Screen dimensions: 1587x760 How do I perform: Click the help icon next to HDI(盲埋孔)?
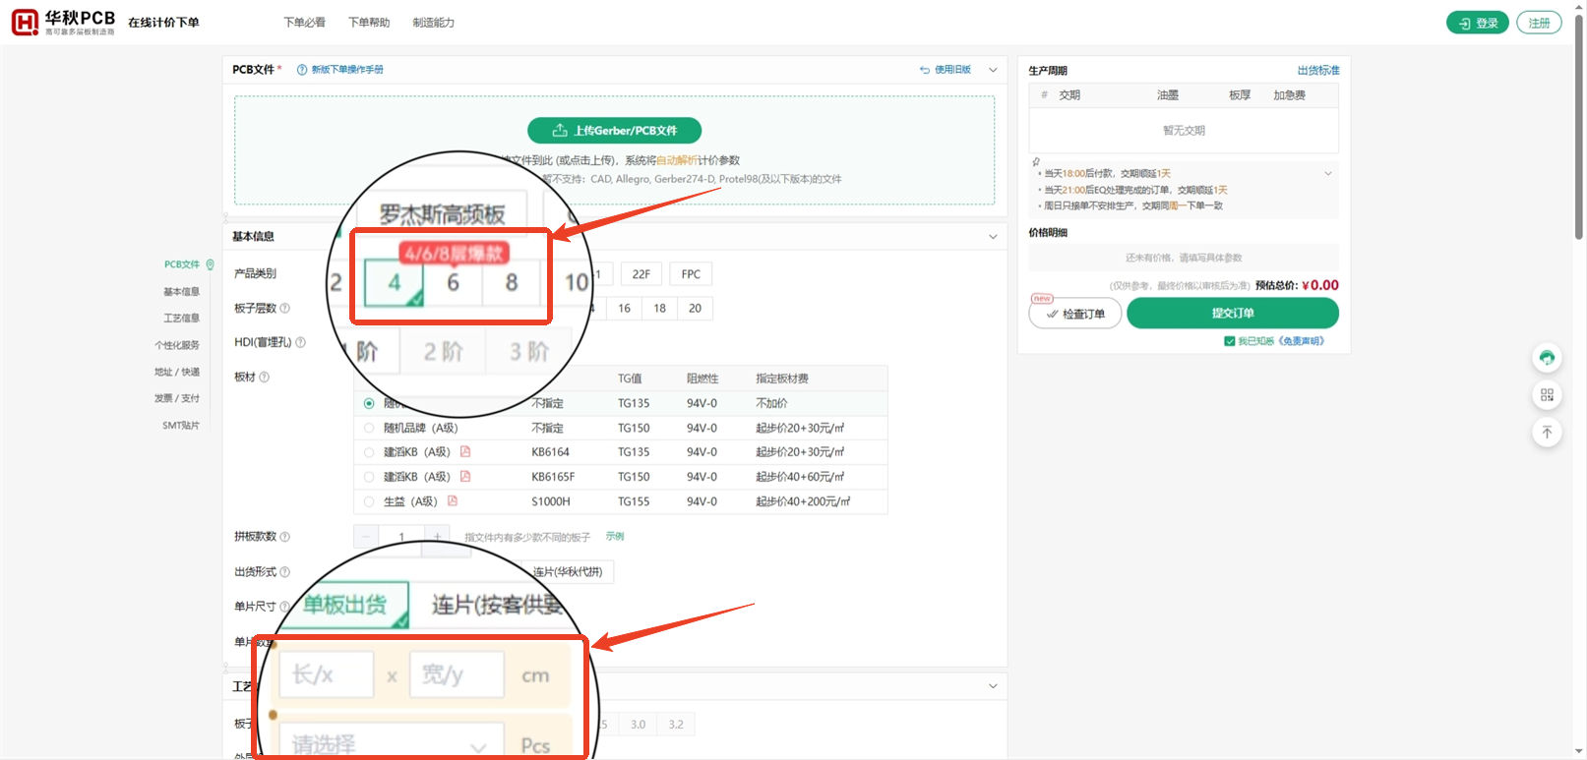tap(301, 342)
